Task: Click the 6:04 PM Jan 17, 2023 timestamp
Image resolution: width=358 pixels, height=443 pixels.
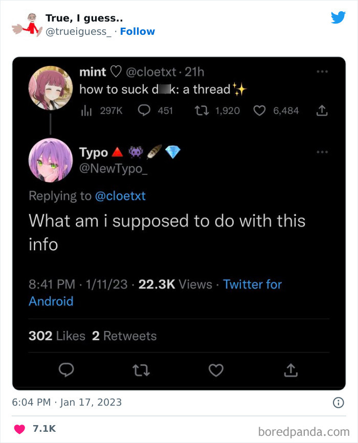Action: [67, 403]
